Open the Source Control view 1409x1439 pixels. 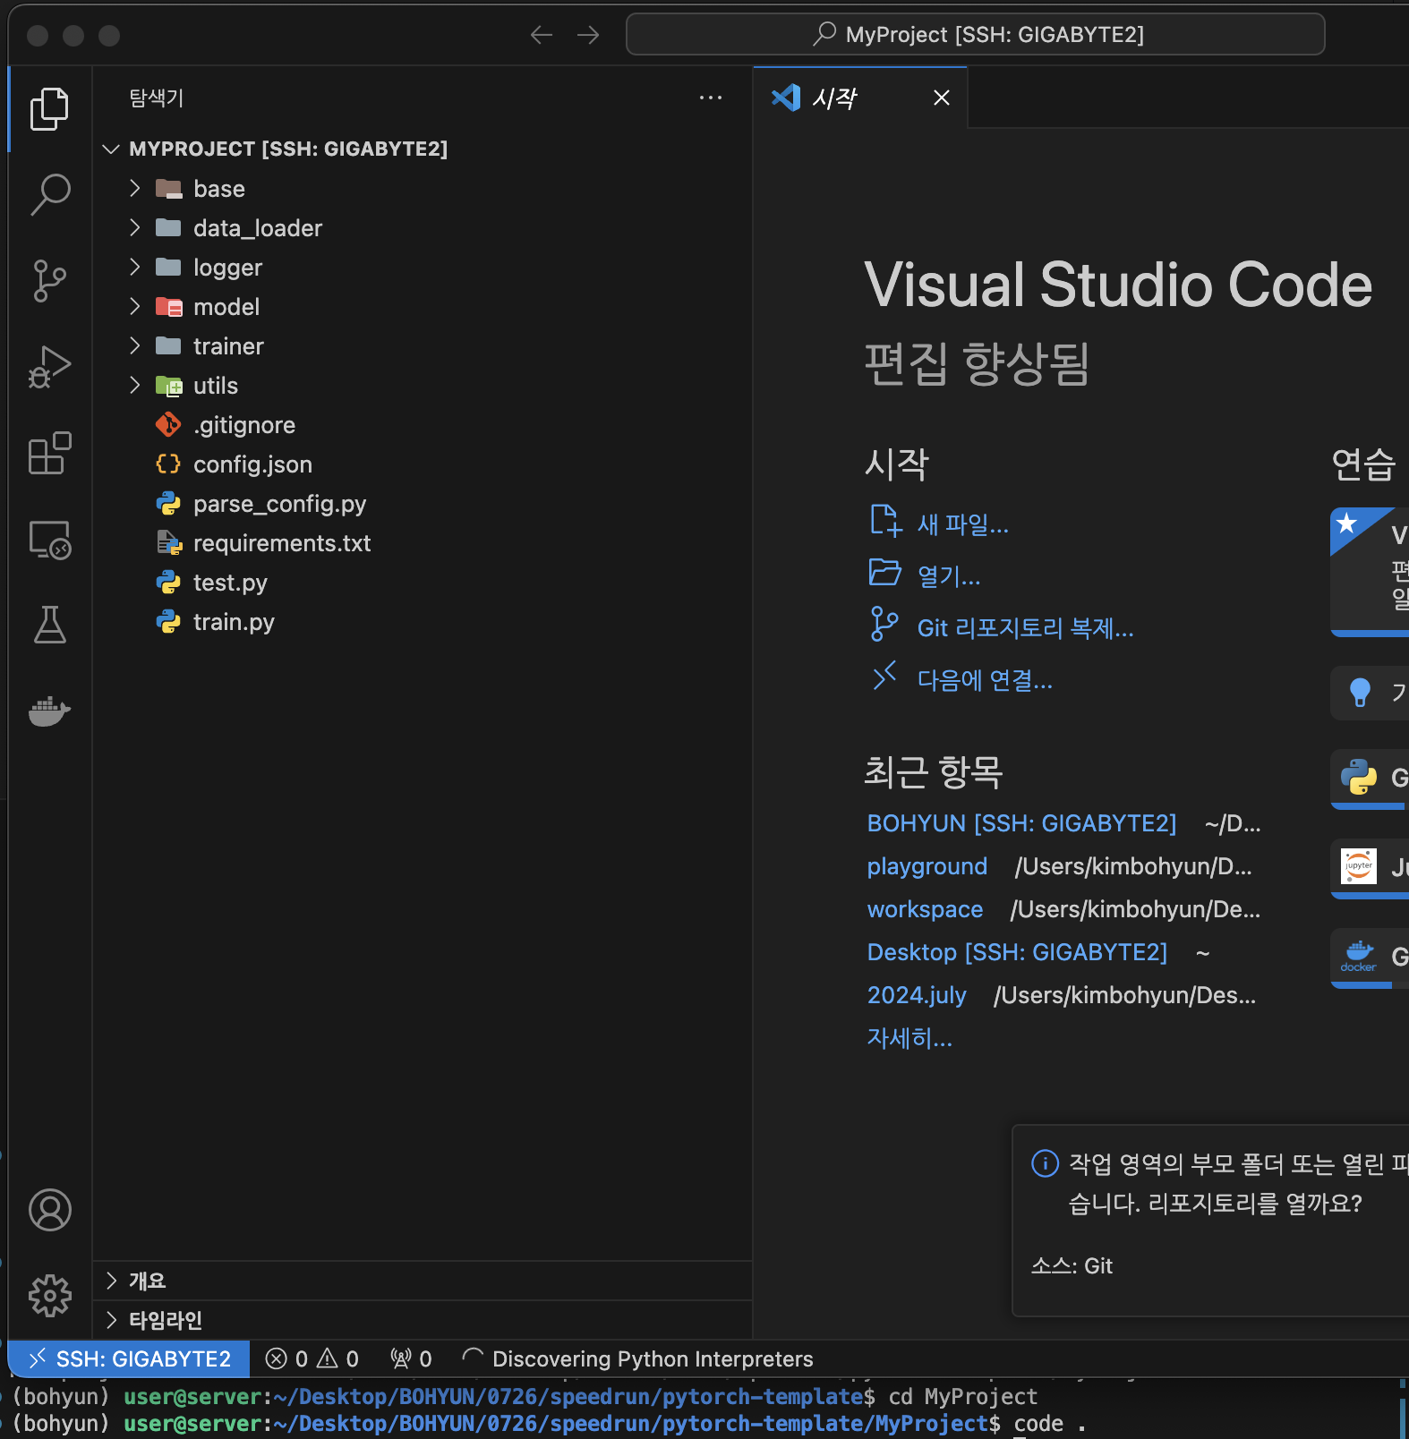[x=49, y=280]
